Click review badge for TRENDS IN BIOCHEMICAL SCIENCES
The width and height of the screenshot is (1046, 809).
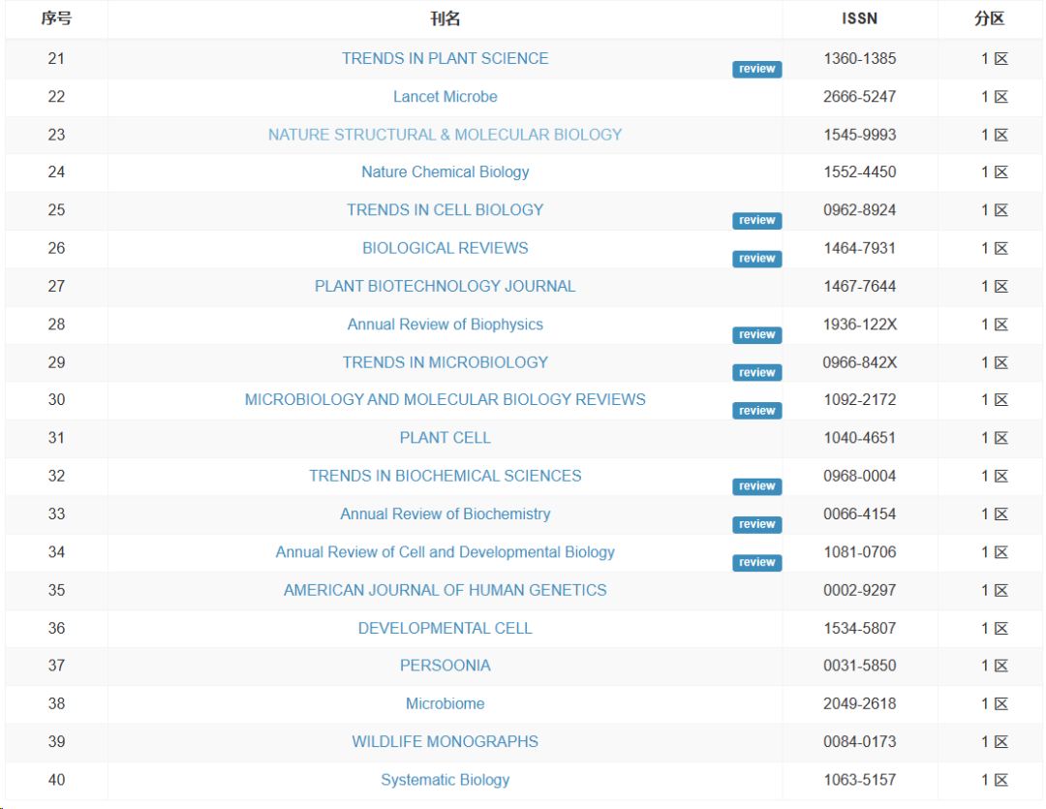756,486
